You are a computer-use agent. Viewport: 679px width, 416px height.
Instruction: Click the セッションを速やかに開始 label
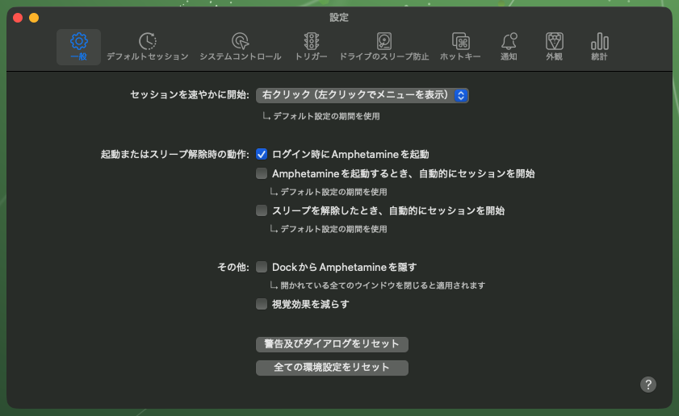(x=190, y=94)
